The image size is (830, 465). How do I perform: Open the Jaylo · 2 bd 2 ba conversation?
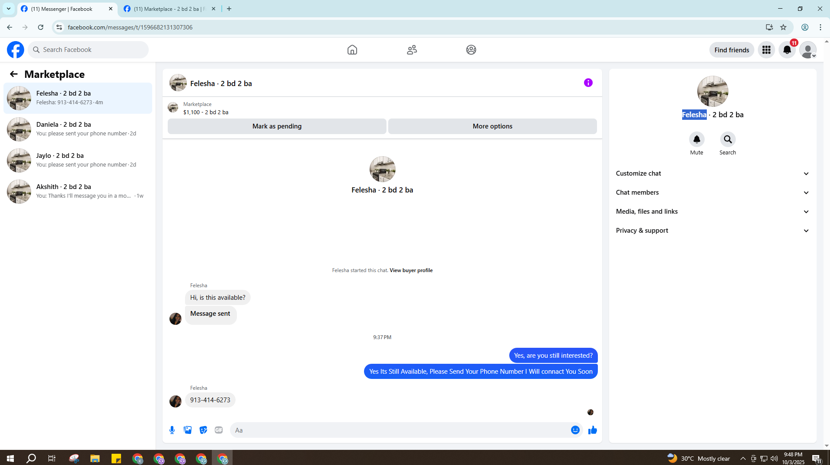coord(78,160)
